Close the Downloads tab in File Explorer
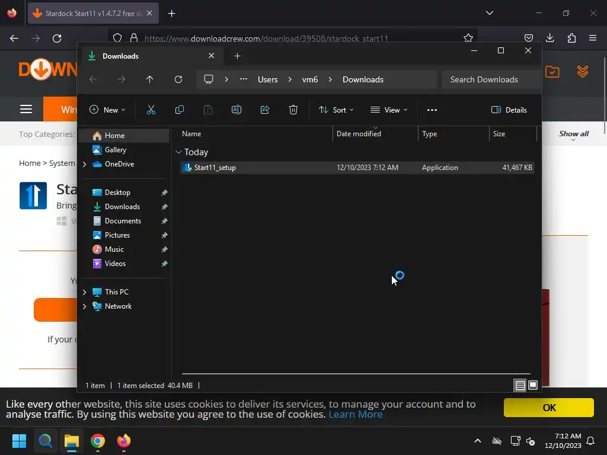607x455 pixels. tap(212, 56)
